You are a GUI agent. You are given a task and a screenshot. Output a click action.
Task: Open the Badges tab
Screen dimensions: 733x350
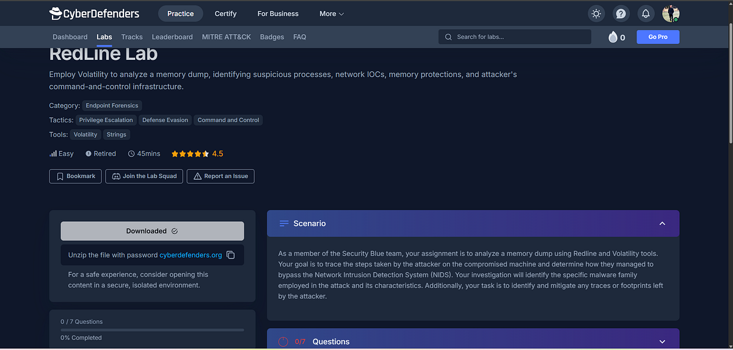tap(272, 37)
